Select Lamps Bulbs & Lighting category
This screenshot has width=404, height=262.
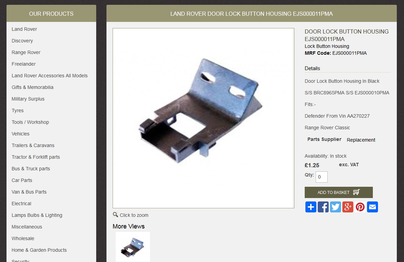[x=37, y=215]
